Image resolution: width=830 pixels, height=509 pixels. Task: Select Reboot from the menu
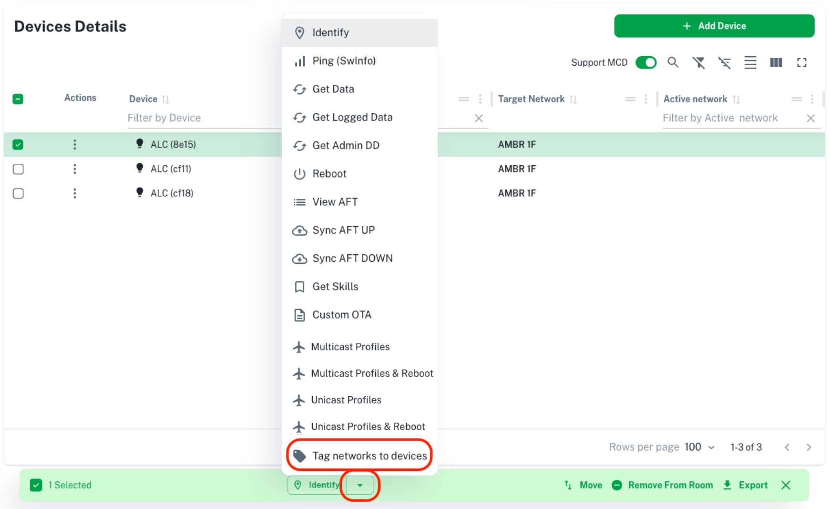click(x=360, y=174)
